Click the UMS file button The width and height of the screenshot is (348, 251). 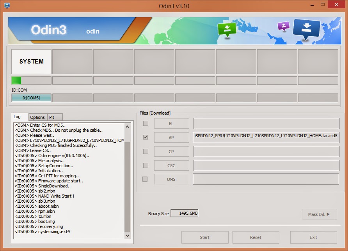[172, 179]
